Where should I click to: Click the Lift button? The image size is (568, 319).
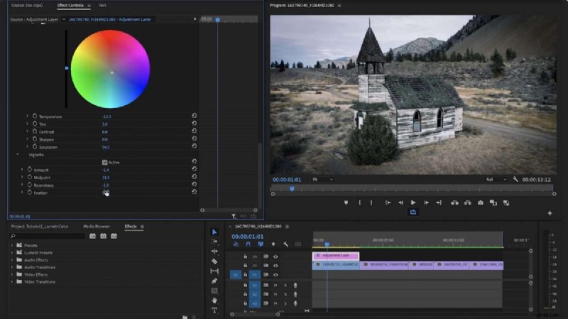click(x=454, y=202)
